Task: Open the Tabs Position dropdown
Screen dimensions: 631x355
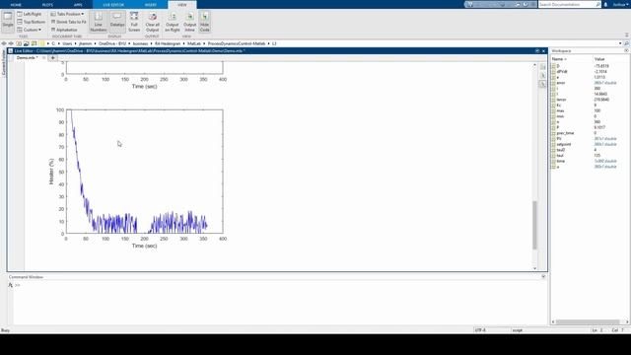Action: pyautogui.click(x=67, y=14)
